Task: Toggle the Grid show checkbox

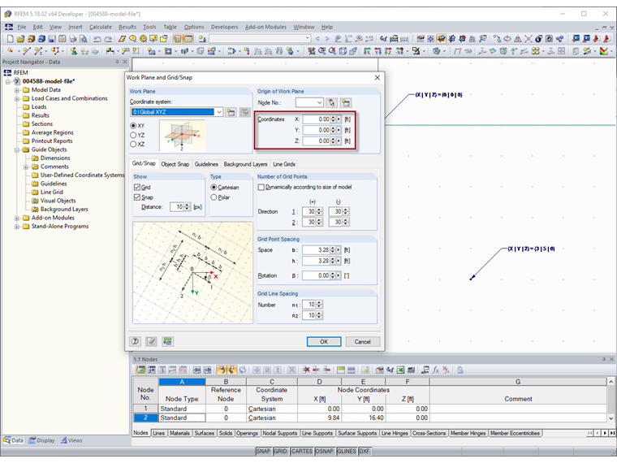Action: tap(137, 187)
